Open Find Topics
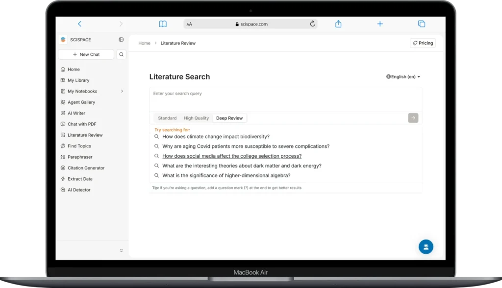 pos(79,146)
